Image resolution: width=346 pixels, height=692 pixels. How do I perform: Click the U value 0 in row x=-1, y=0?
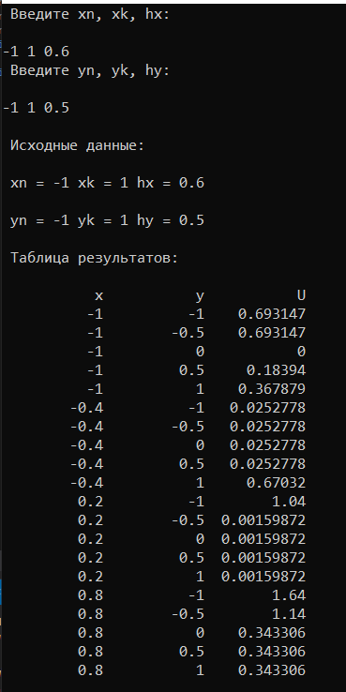[x=301, y=352]
